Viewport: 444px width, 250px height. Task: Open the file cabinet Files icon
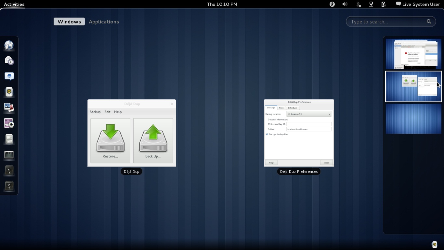click(x=9, y=139)
